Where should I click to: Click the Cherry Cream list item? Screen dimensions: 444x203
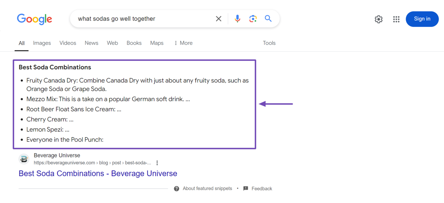[x=50, y=119]
